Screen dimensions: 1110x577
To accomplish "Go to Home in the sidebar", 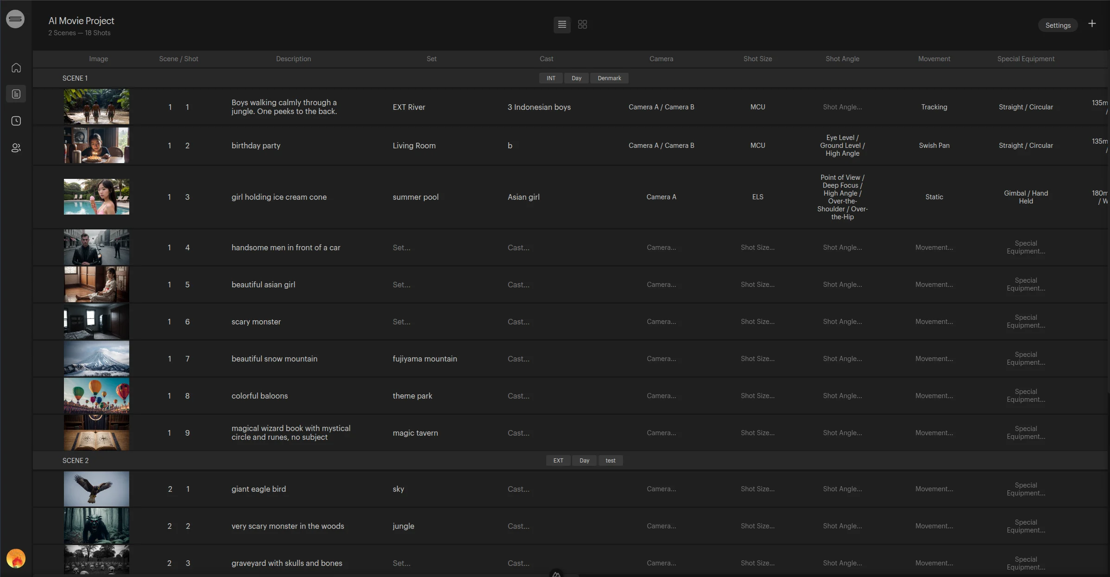I will (x=16, y=68).
